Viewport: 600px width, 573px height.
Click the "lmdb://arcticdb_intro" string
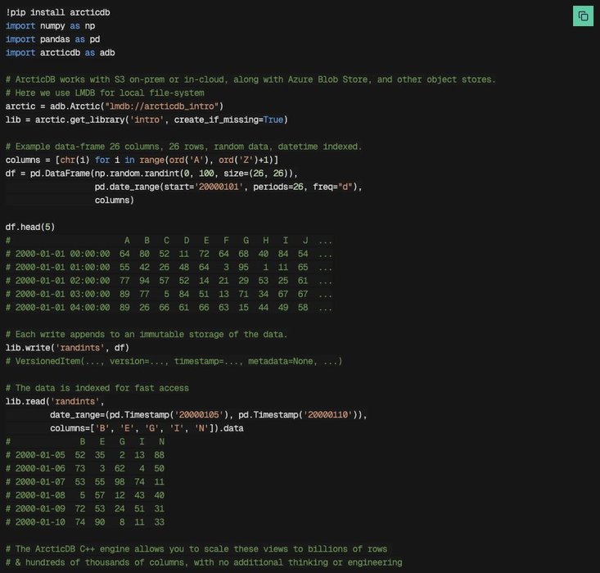[x=161, y=106]
